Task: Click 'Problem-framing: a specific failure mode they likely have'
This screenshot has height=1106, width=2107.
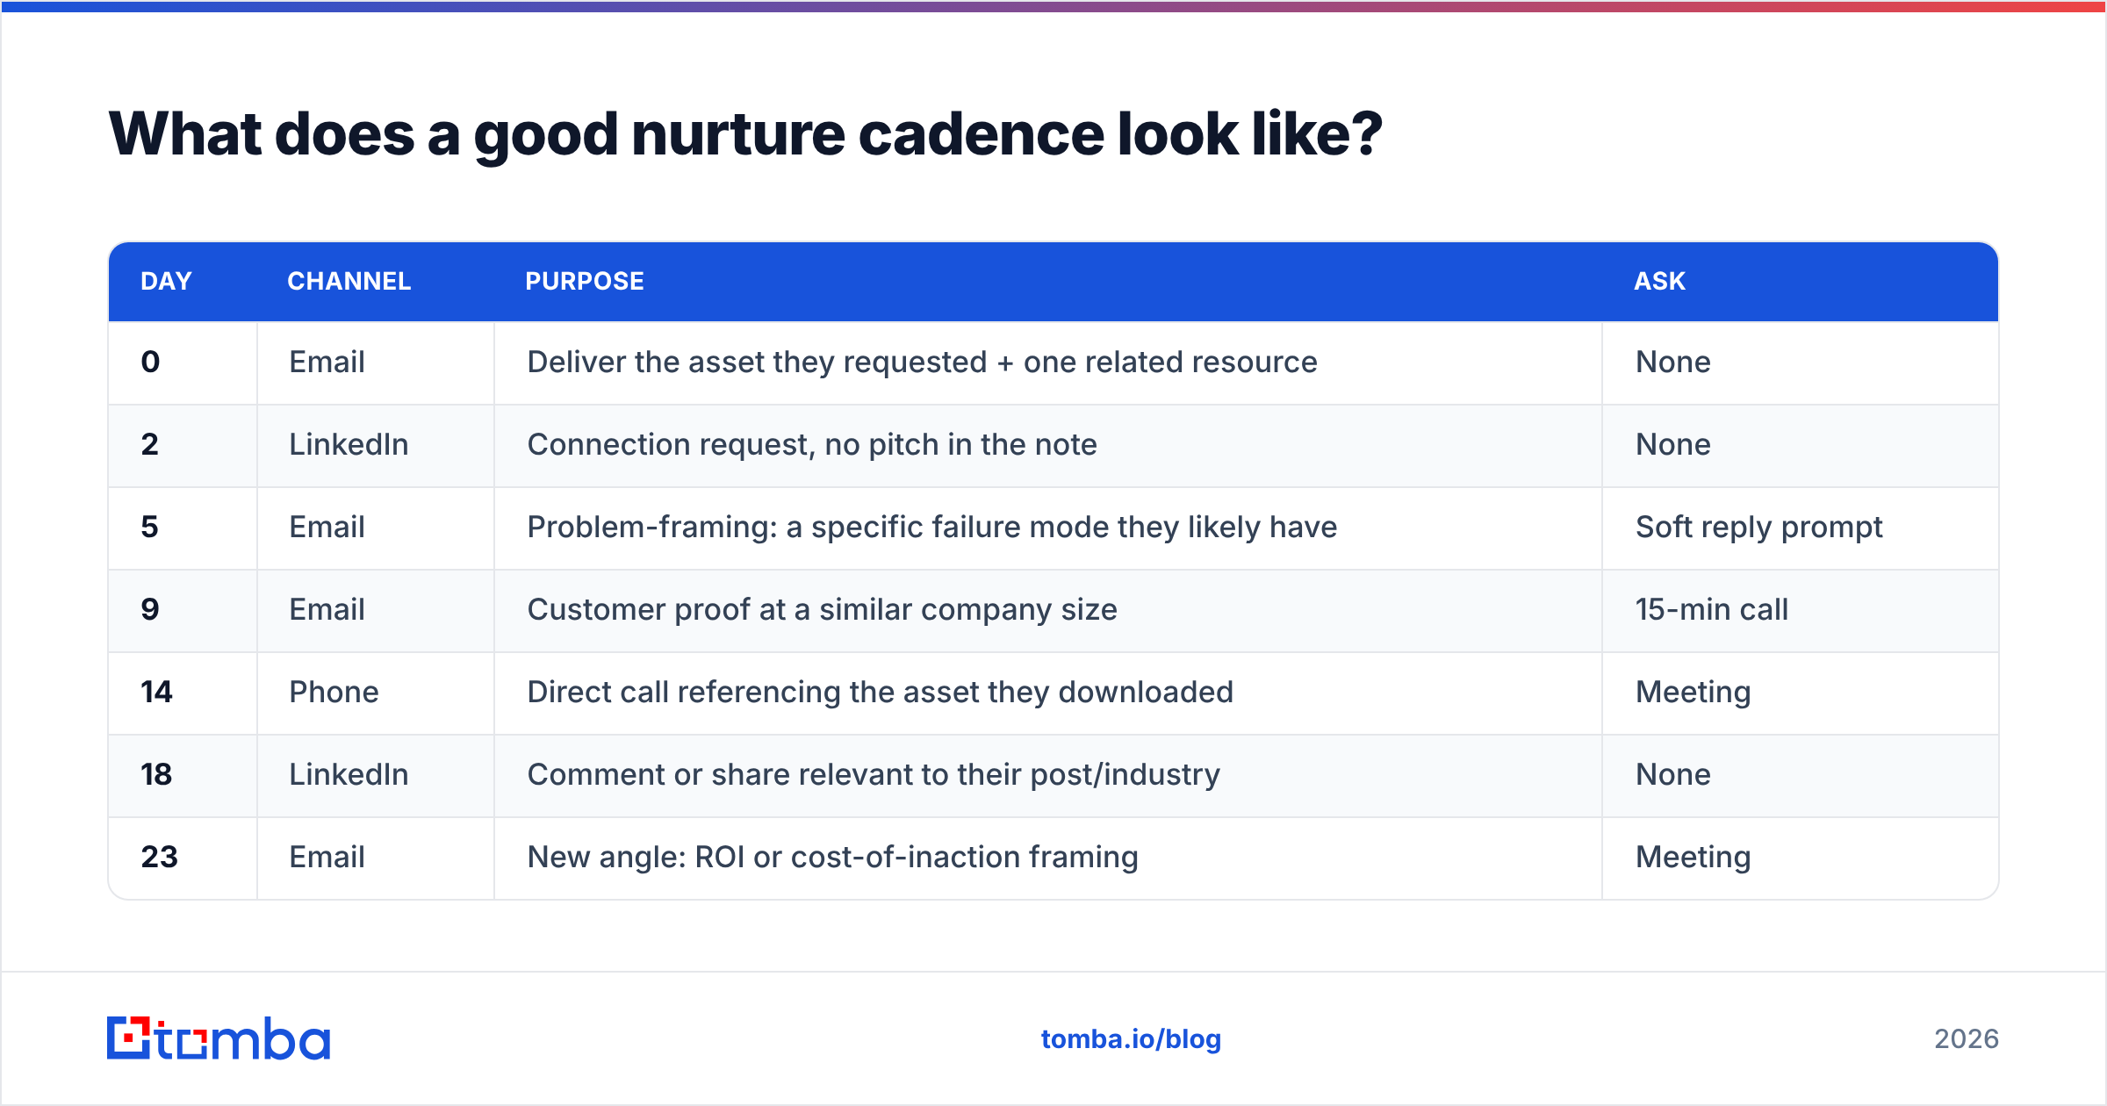Action: click(x=932, y=528)
